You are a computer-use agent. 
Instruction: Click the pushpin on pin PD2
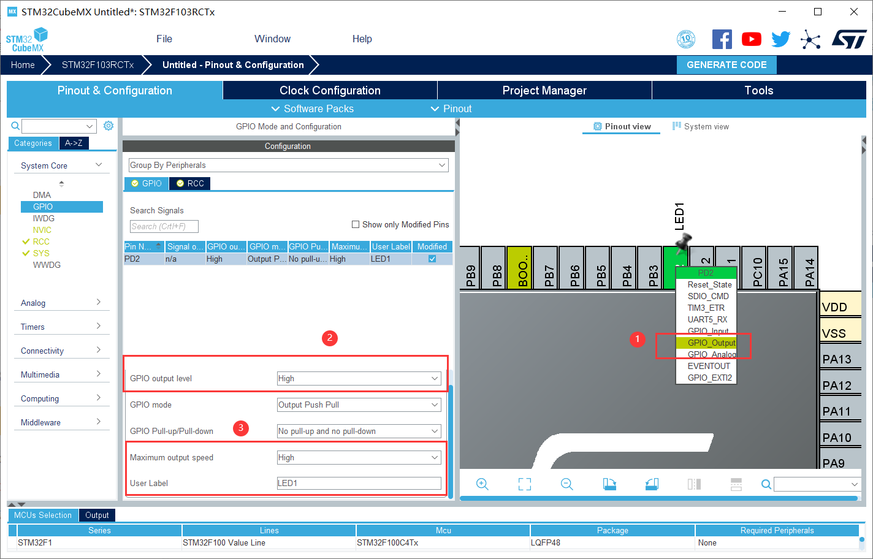(x=682, y=243)
